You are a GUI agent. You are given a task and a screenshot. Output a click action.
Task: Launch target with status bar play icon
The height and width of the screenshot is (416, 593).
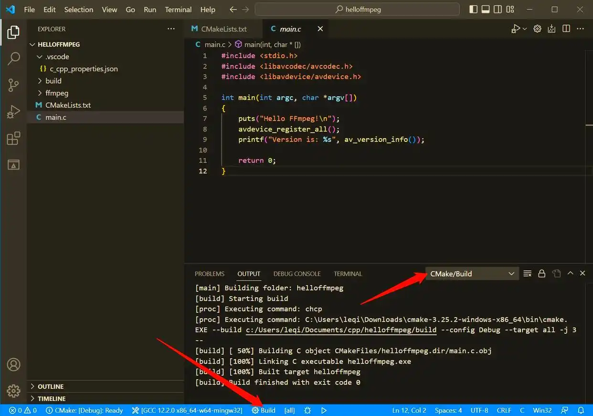click(x=324, y=410)
